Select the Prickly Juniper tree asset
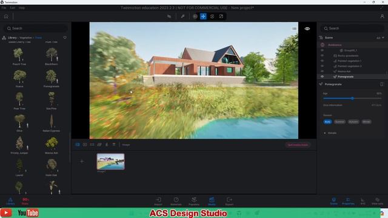Image resolution: width=388 pixels, height=218 pixels. point(19,145)
